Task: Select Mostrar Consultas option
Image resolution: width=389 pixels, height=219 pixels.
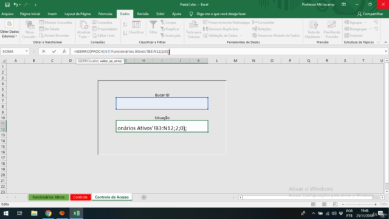Action: [55, 23]
